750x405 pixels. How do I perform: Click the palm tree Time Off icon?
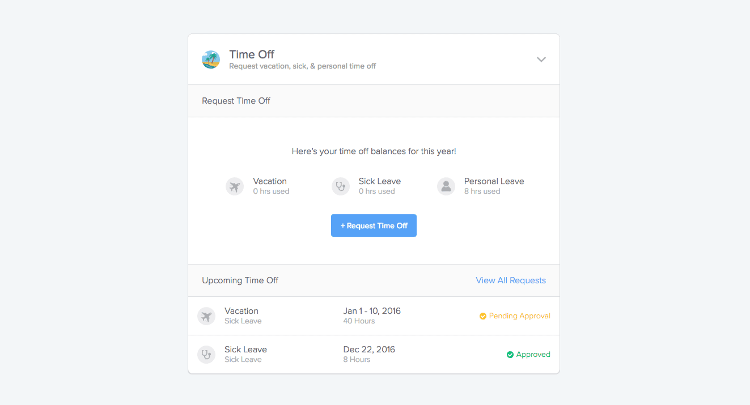pyautogui.click(x=211, y=59)
